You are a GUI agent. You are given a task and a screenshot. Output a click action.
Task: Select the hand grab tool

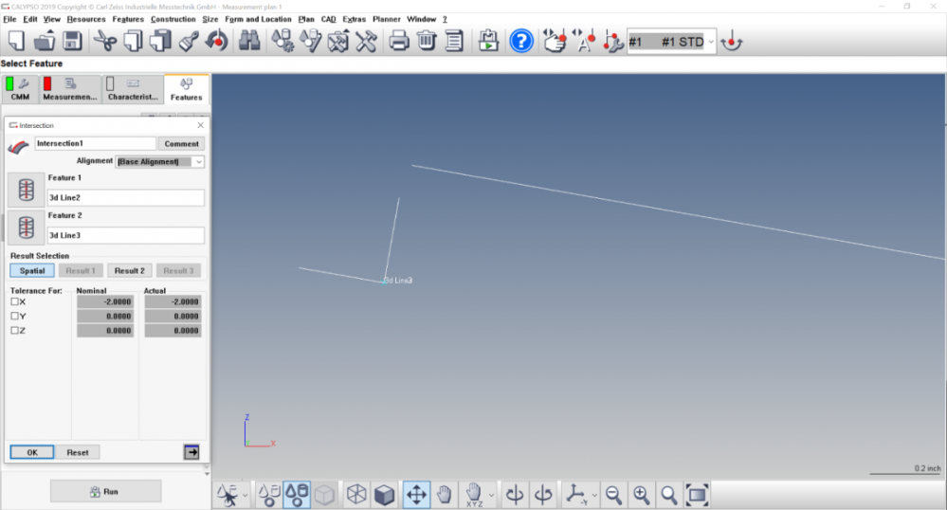point(445,495)
